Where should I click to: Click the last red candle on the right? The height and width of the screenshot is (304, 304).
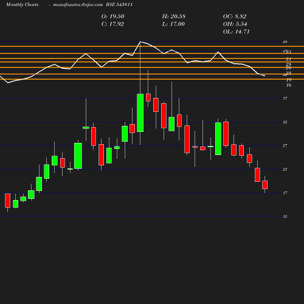coord(265,185)
